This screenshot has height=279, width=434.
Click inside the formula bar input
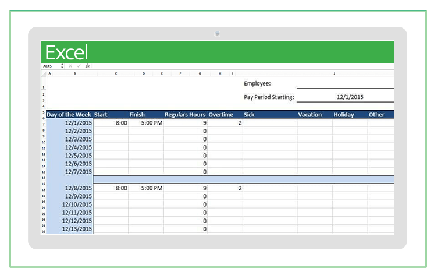[233, 66]
